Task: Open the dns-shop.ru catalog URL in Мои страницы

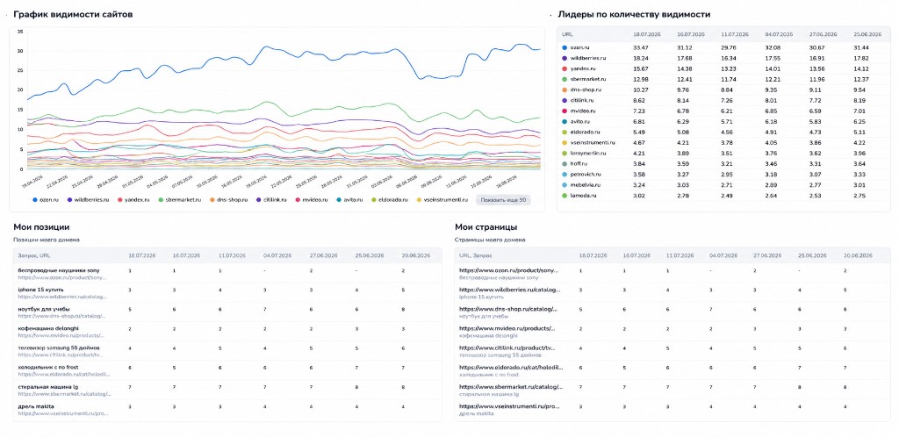Action: coord(507,309)
